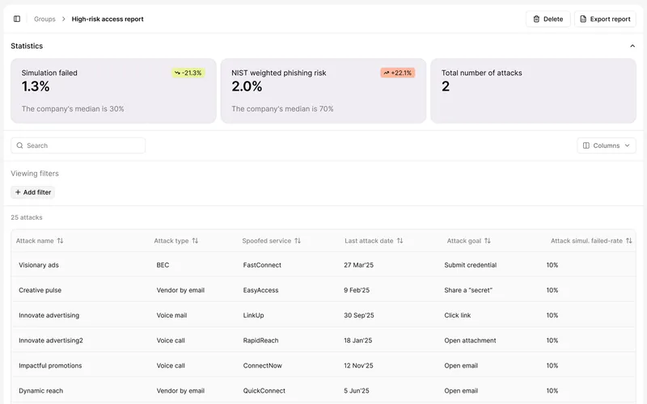Select the Innovate advertising2 attack name
Screen dimensions: 647x404
coord(51,340)
